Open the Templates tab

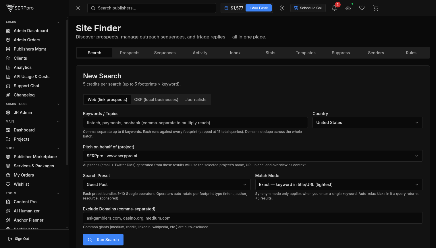click(305, 53)
